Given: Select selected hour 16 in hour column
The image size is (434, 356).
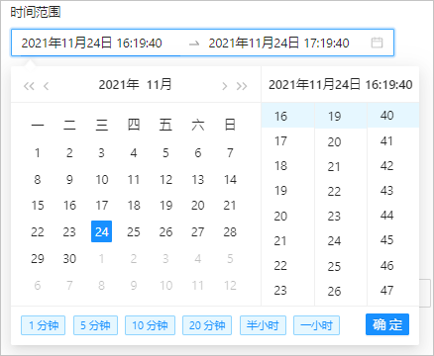Looking at the screenshot, I should tap(287, 116).
